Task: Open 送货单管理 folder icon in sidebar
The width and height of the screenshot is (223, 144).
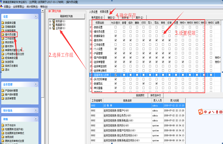Action: pyautogui.click(x=3, y=98)
